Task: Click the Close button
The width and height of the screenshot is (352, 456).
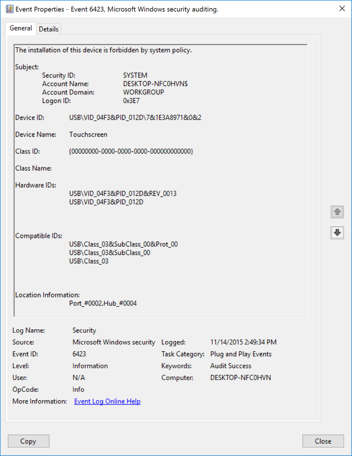Action: 323,441
